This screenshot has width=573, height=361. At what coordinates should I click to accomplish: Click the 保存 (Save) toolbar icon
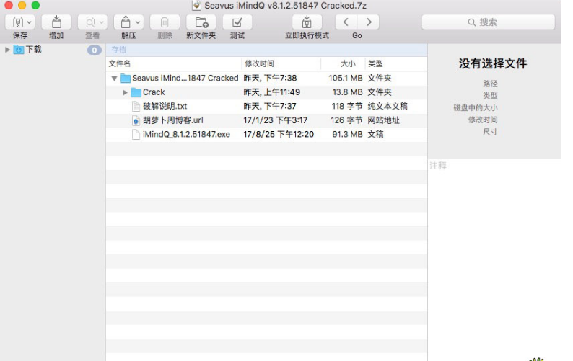pos(17,22)
